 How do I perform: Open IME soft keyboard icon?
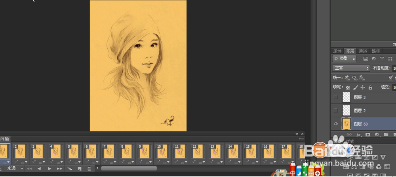(x=311, y=173)
